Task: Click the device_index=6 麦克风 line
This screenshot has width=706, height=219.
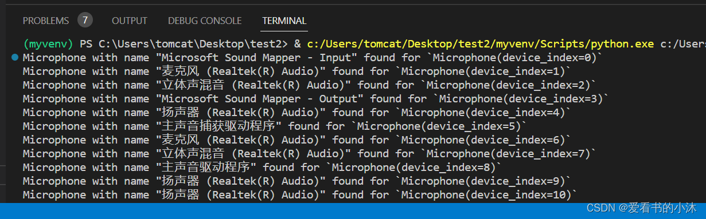Action: (297, 140)
